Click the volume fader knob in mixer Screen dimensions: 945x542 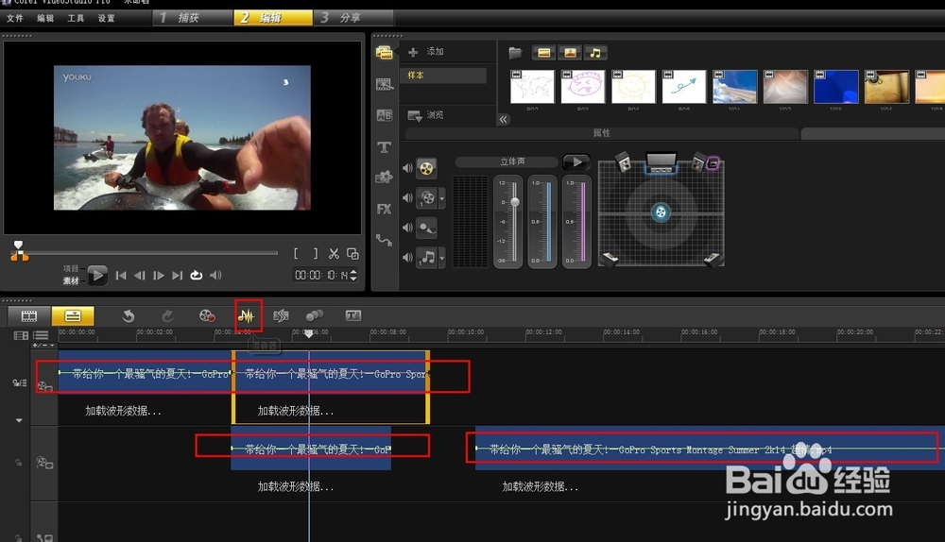click(x=515, y=202)
